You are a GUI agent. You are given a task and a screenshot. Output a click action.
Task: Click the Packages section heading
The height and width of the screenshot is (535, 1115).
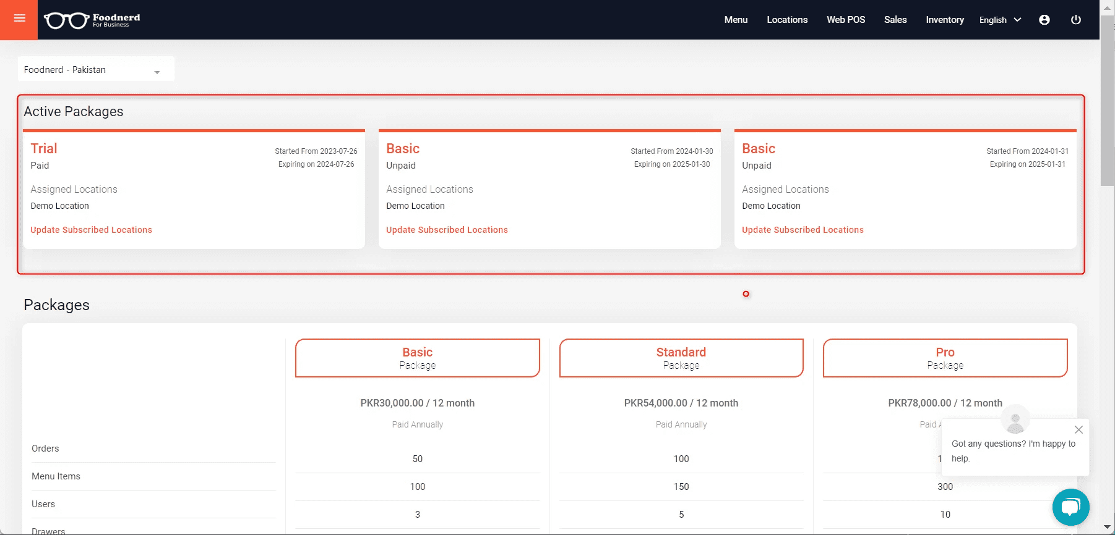(x=56, y=305)
